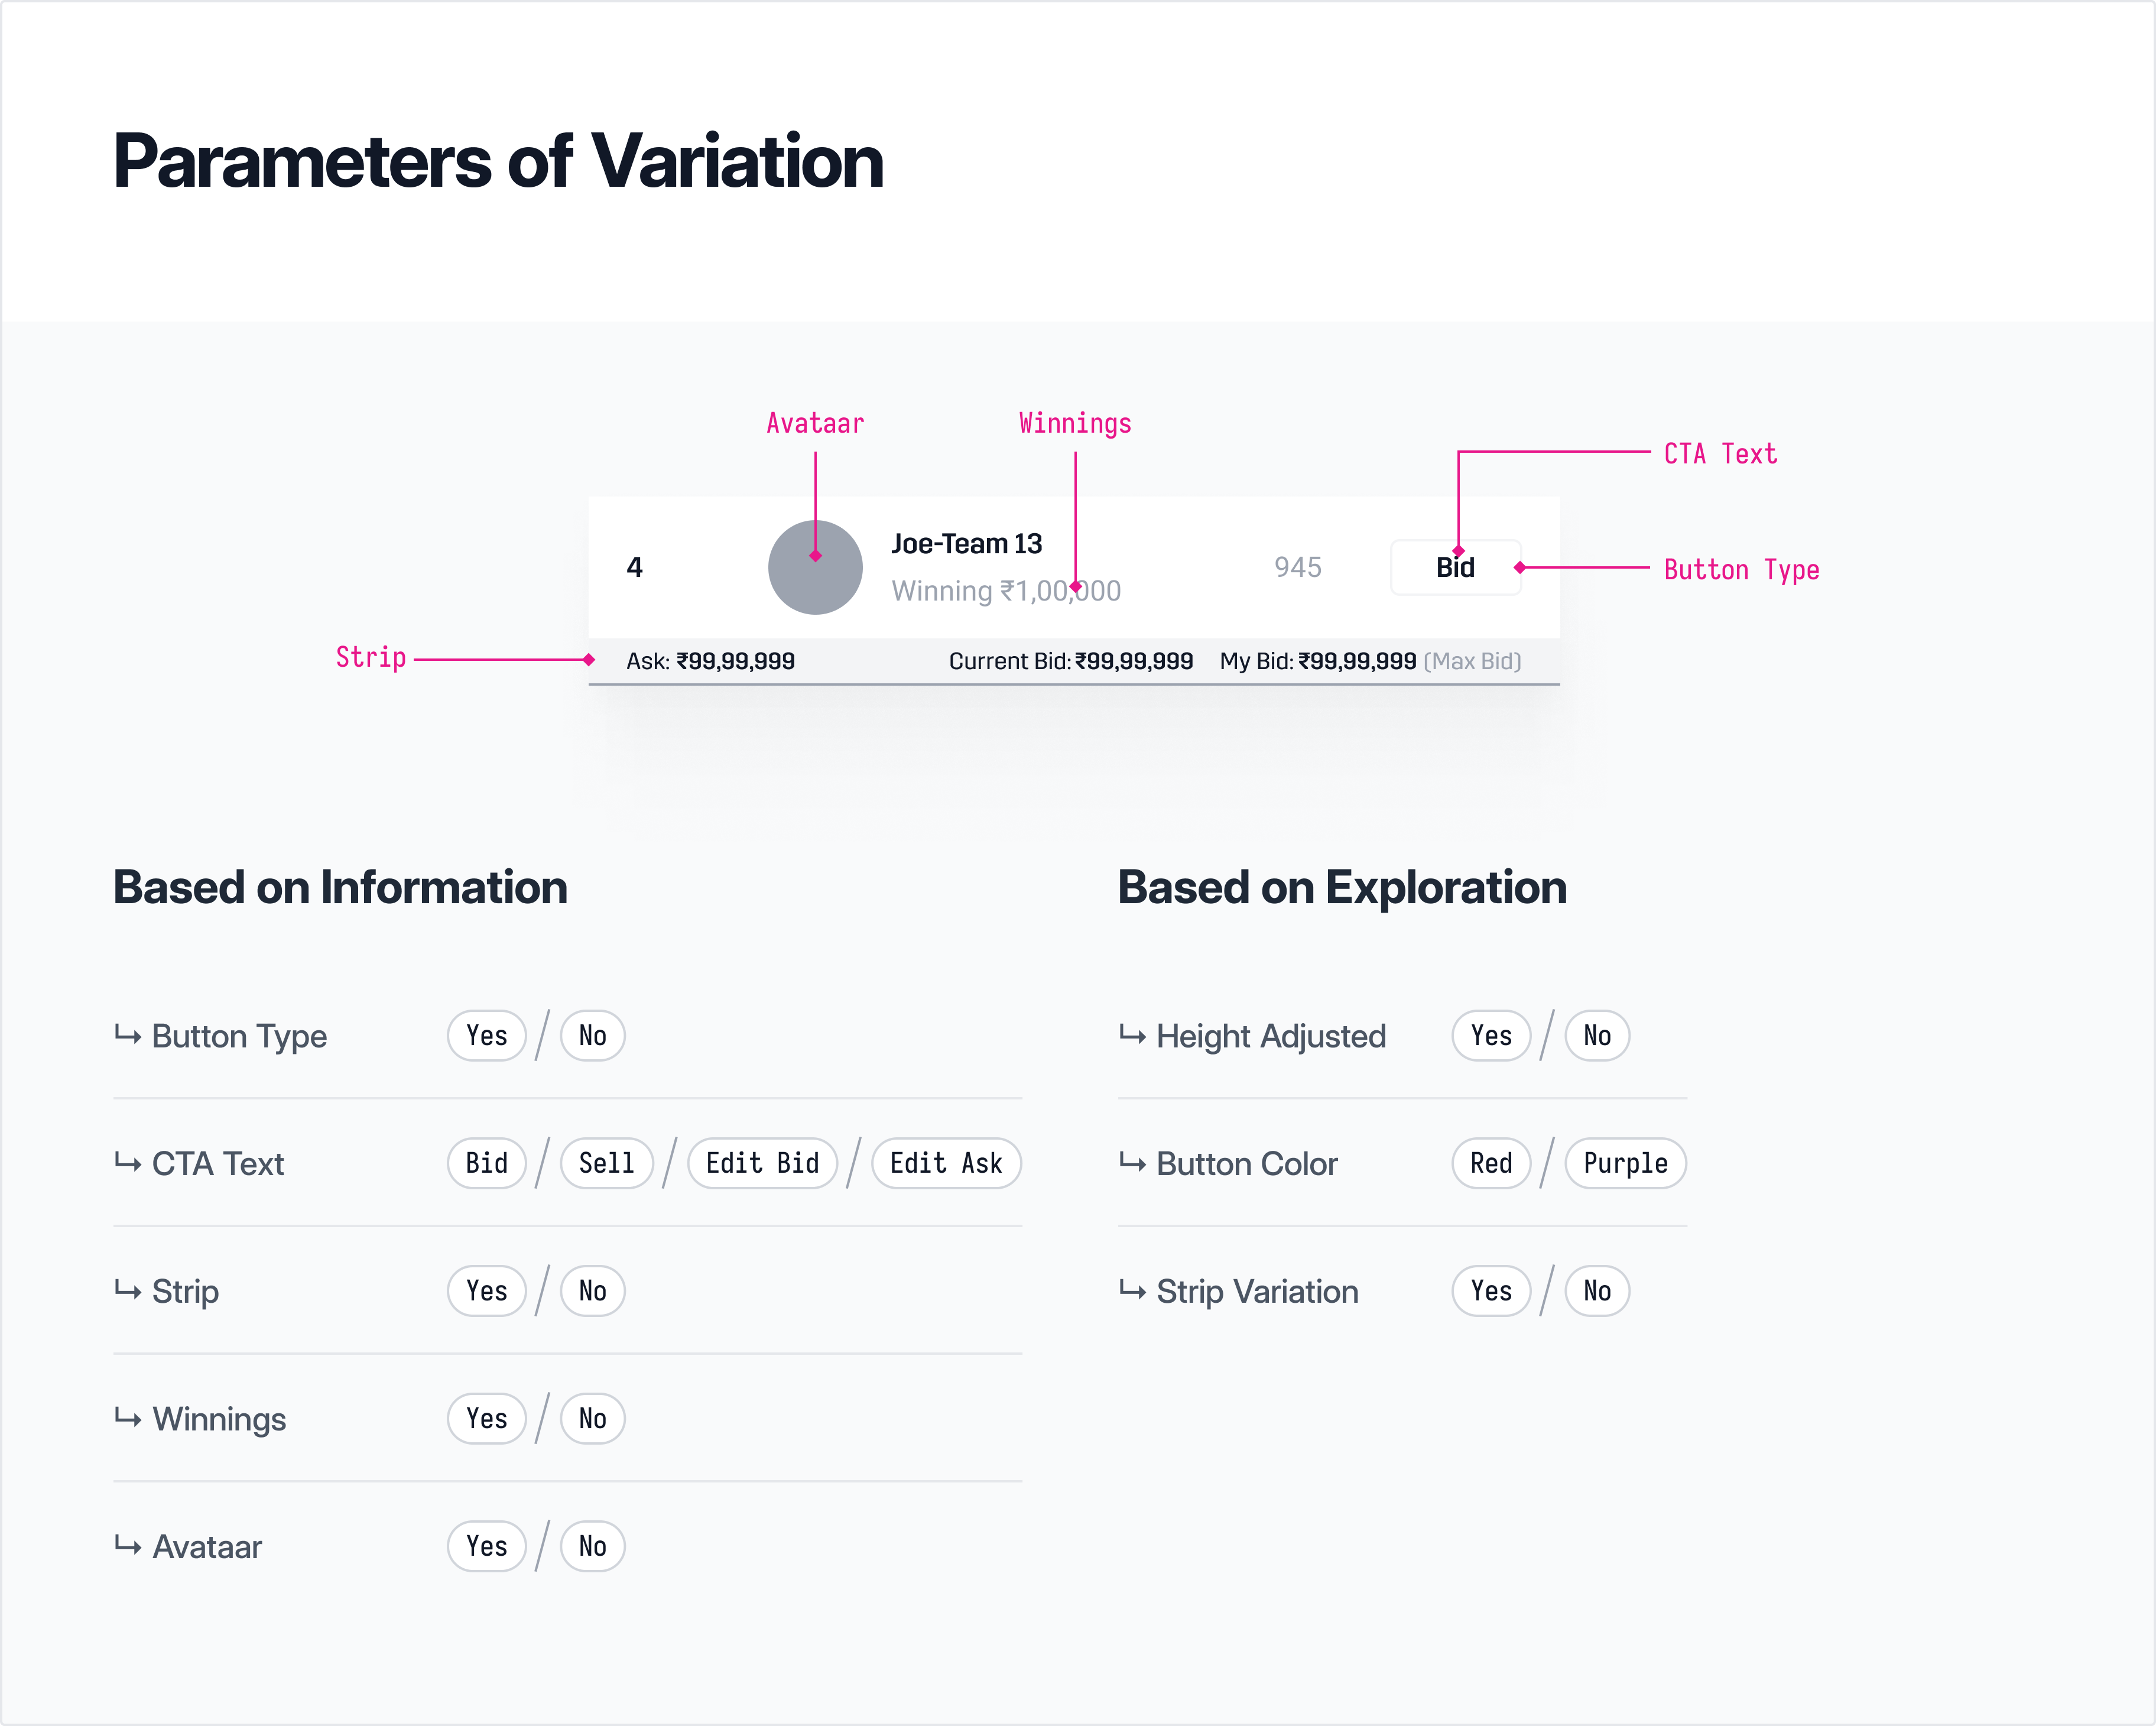
Task: Click the arrow icon beside Winnings row
Action: pos(127,1417)
